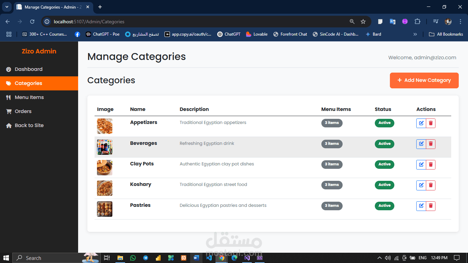468x263 pixels.
Task: Reload the page with the refresh icon
Action: (x=32, y=22)
